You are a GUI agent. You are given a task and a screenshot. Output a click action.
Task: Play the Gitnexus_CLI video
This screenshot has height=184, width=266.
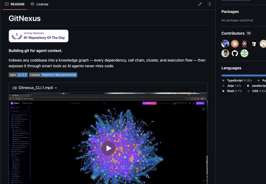(x=108, y=148)
